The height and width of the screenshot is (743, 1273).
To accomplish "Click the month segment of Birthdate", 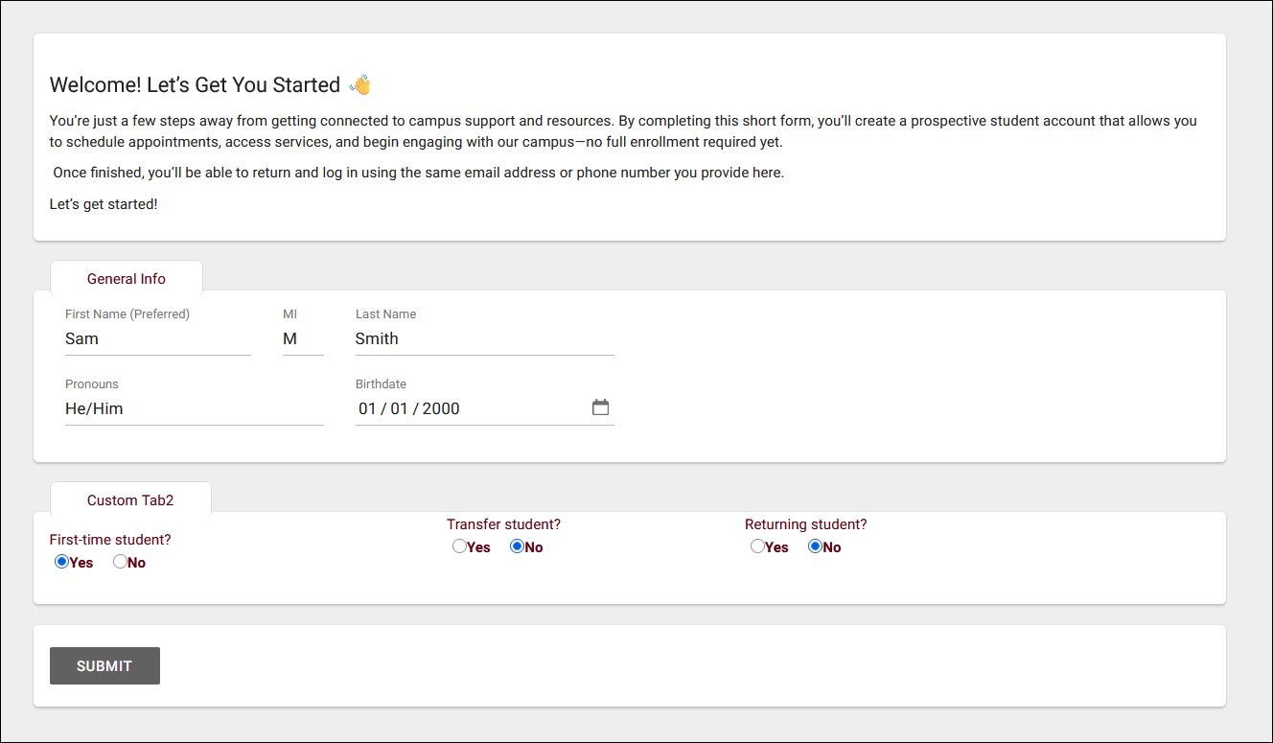I will [x=367, y=408].
